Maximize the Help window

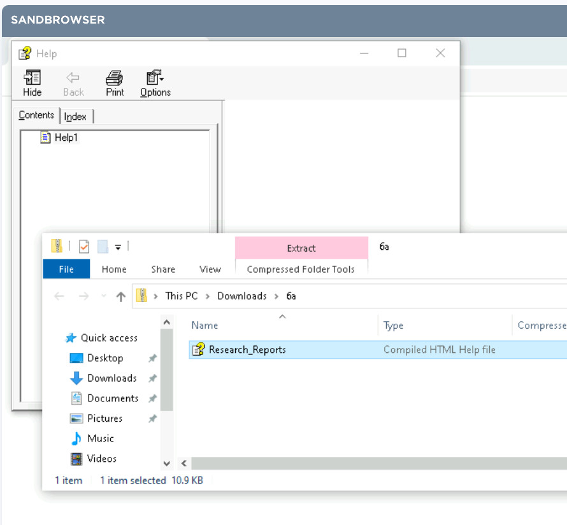pos(402,53)
